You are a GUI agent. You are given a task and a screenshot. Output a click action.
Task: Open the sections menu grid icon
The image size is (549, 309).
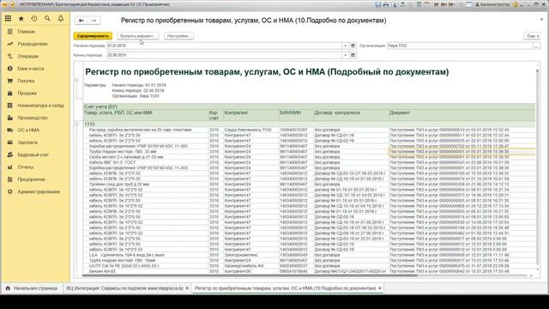click(x=8, y=19)
